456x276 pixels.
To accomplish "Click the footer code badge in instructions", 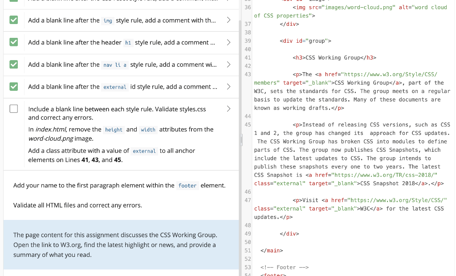I will tap(187, 186).
